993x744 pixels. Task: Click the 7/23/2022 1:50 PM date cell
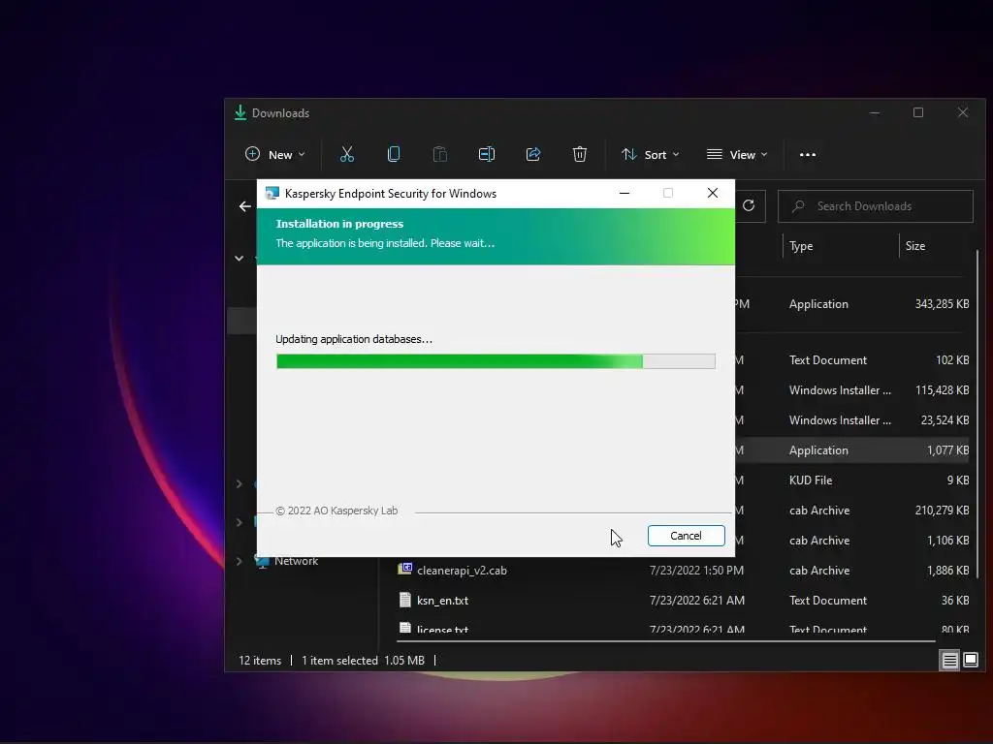tap(696, 571)
